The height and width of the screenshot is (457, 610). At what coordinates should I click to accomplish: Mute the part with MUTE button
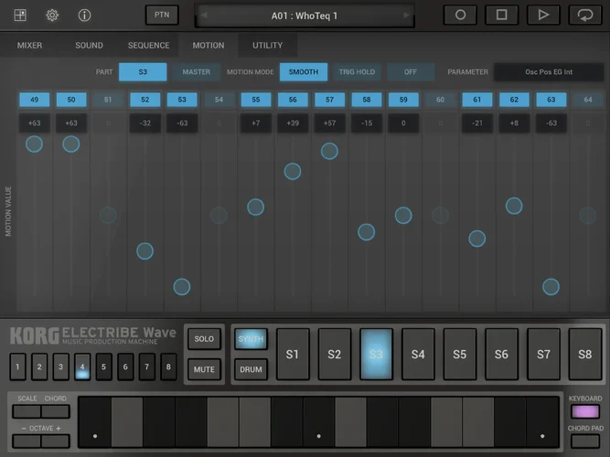point(204,369)
